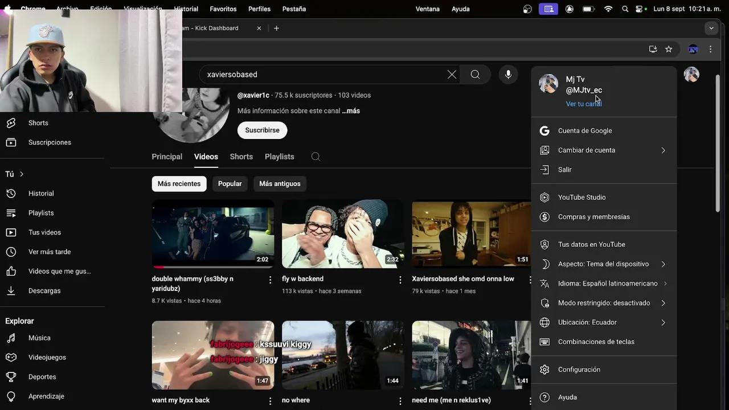Open the Ventana menu in menu bar
The width and height of the screenshot is (729, 410).
click(x=428, y=9)
